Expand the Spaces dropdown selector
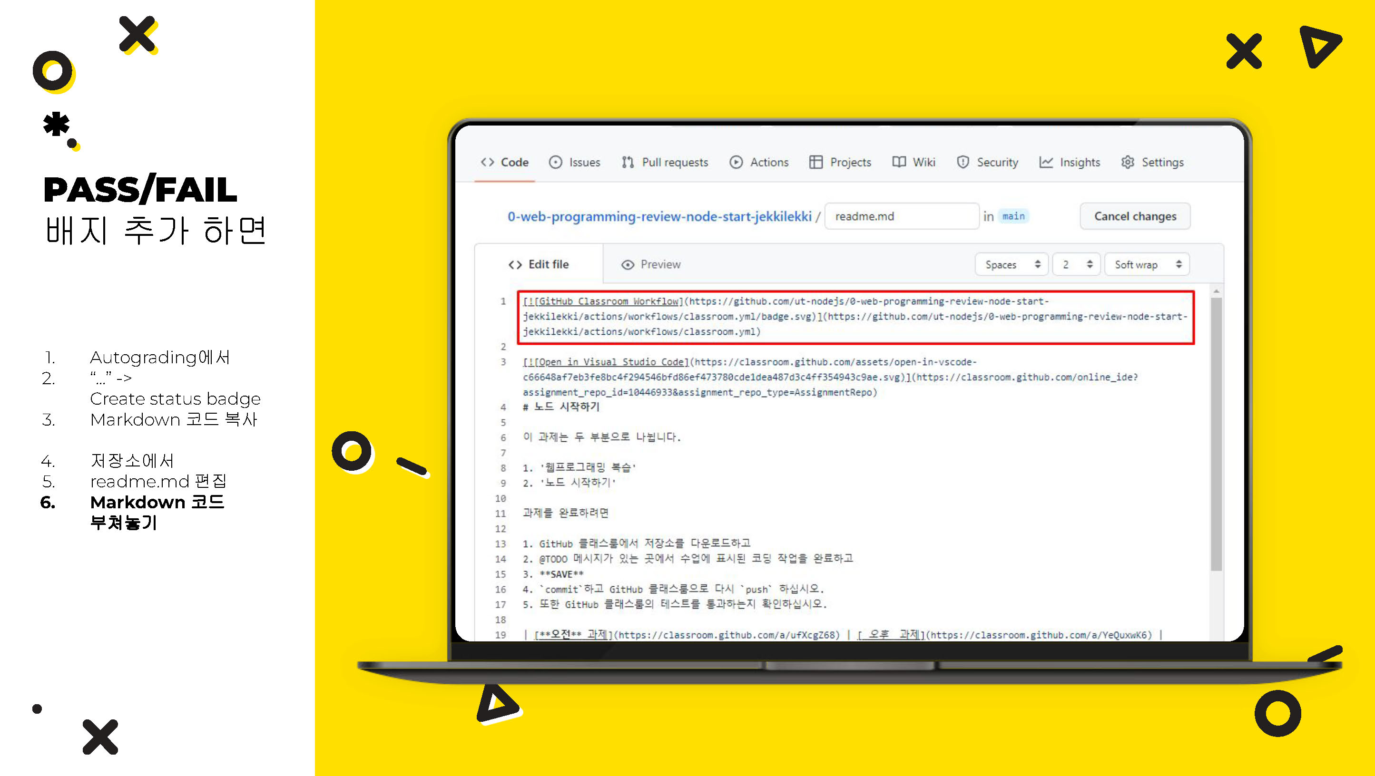Screen dimensions: 1375x776 (1012, 264)
